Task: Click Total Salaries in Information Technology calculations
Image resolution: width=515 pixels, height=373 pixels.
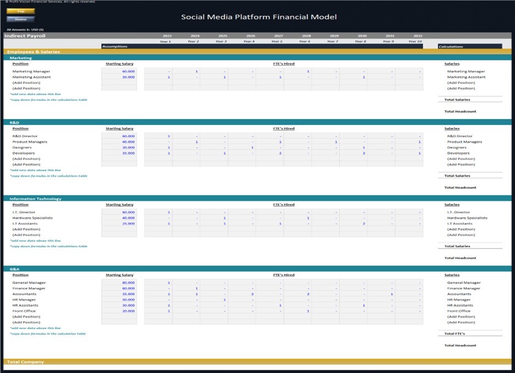Action: (457, 246)
